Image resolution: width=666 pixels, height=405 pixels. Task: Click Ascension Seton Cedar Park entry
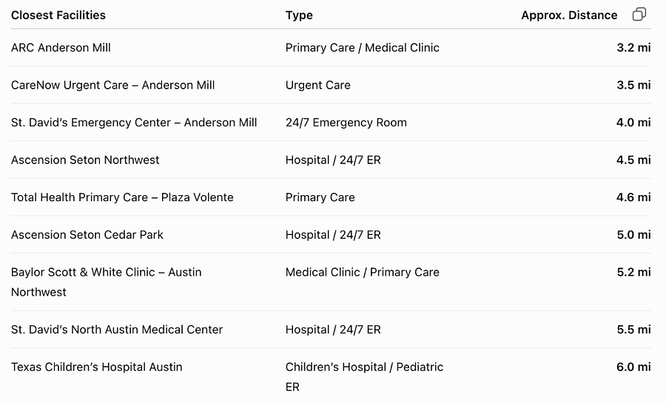point(87,234)
